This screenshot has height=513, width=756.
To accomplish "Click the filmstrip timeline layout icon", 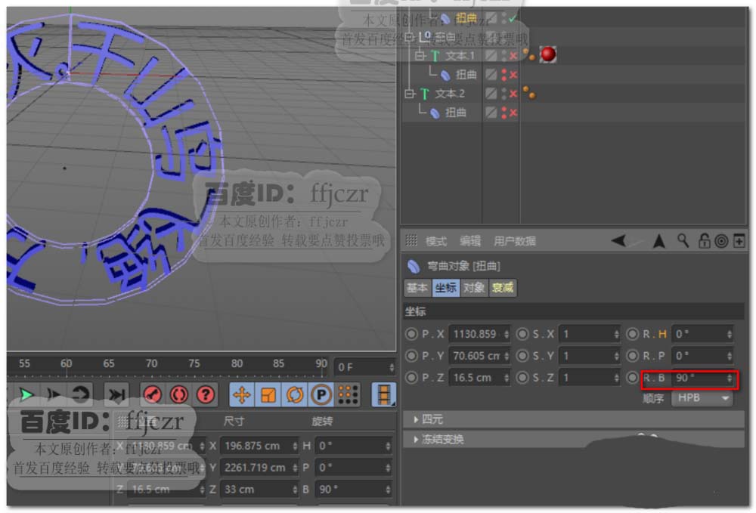I will 384,395.
